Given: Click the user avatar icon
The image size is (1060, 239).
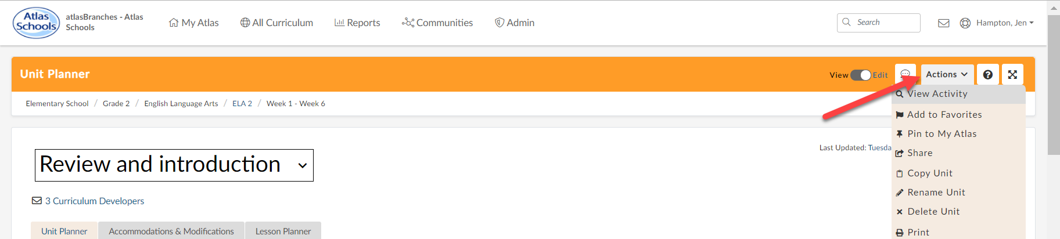Looking at the screenshot, I should click(x=965, y=23).
